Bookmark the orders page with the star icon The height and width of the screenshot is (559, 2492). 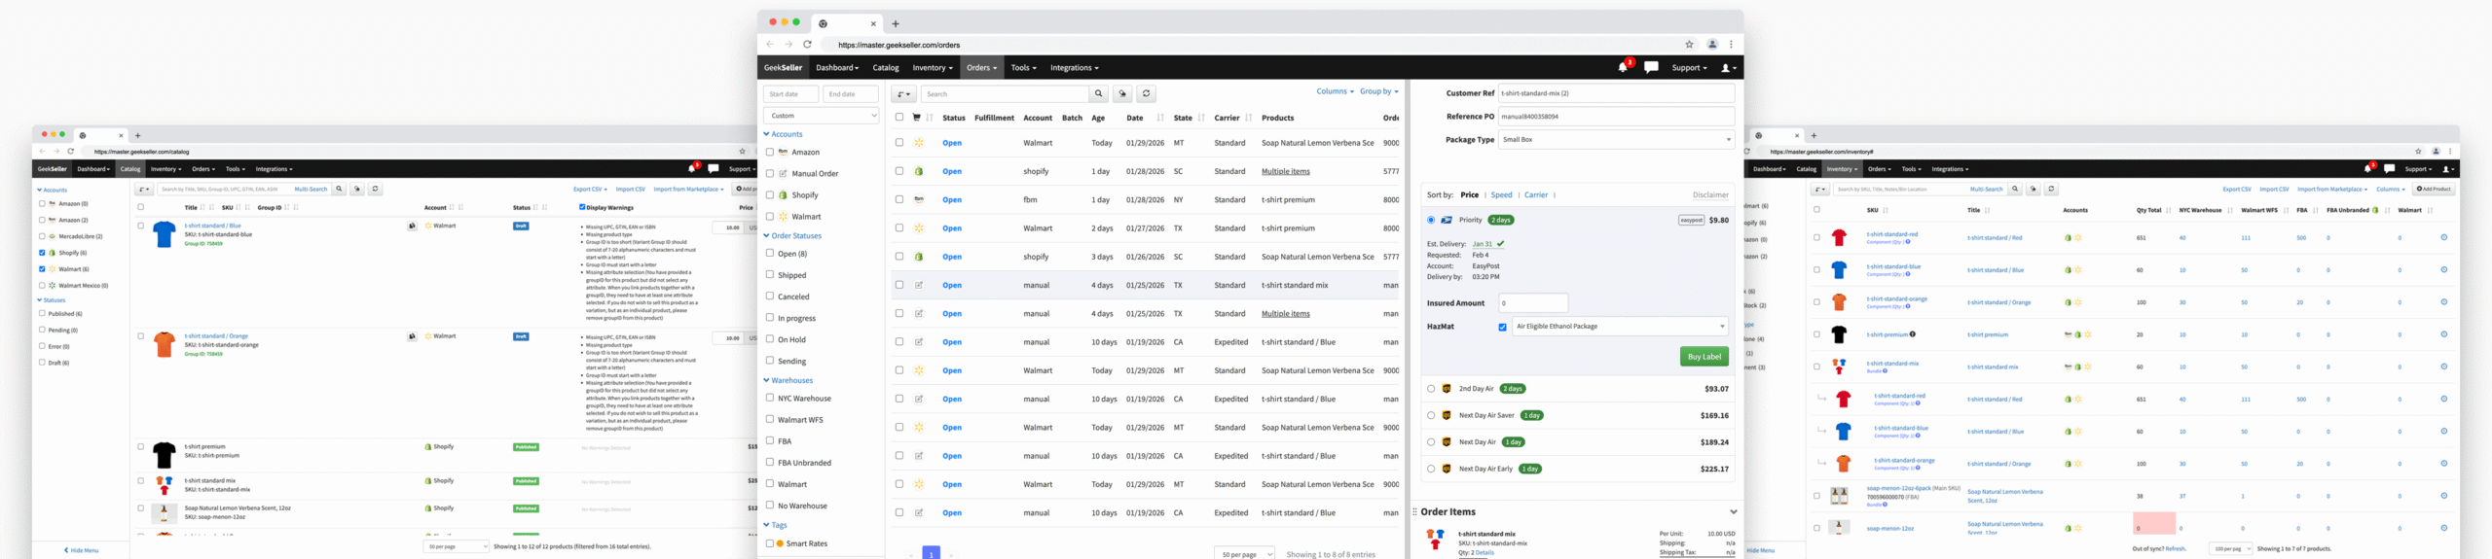pos(1689,45)
